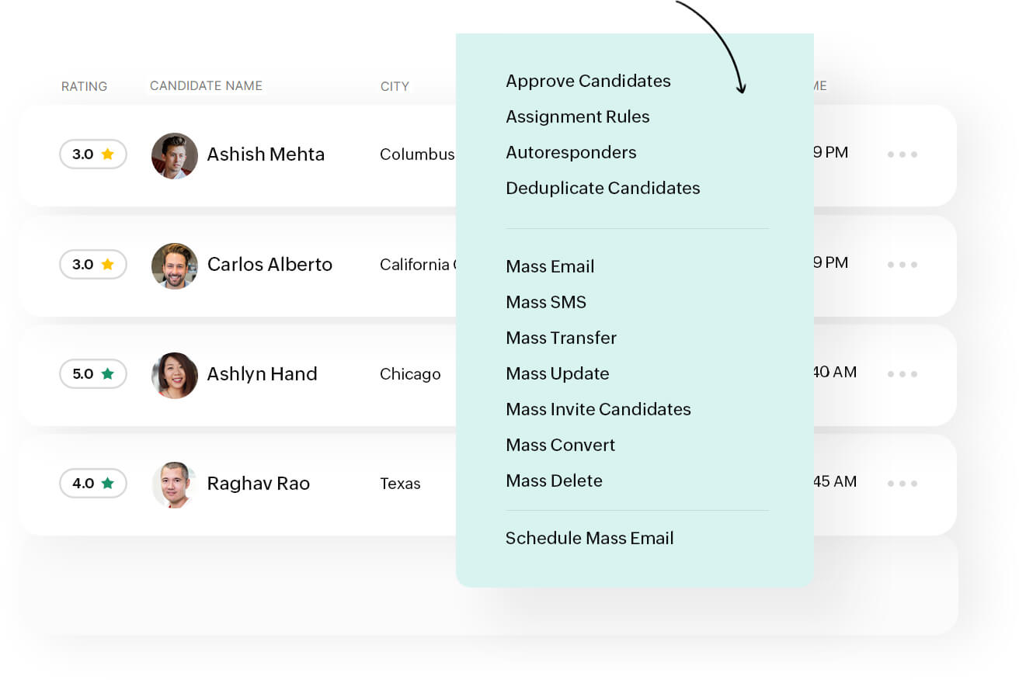Open three-dot menu for Raghav Rao
The height and width of the screenshot is (680, 1019).
pos(902,484)
